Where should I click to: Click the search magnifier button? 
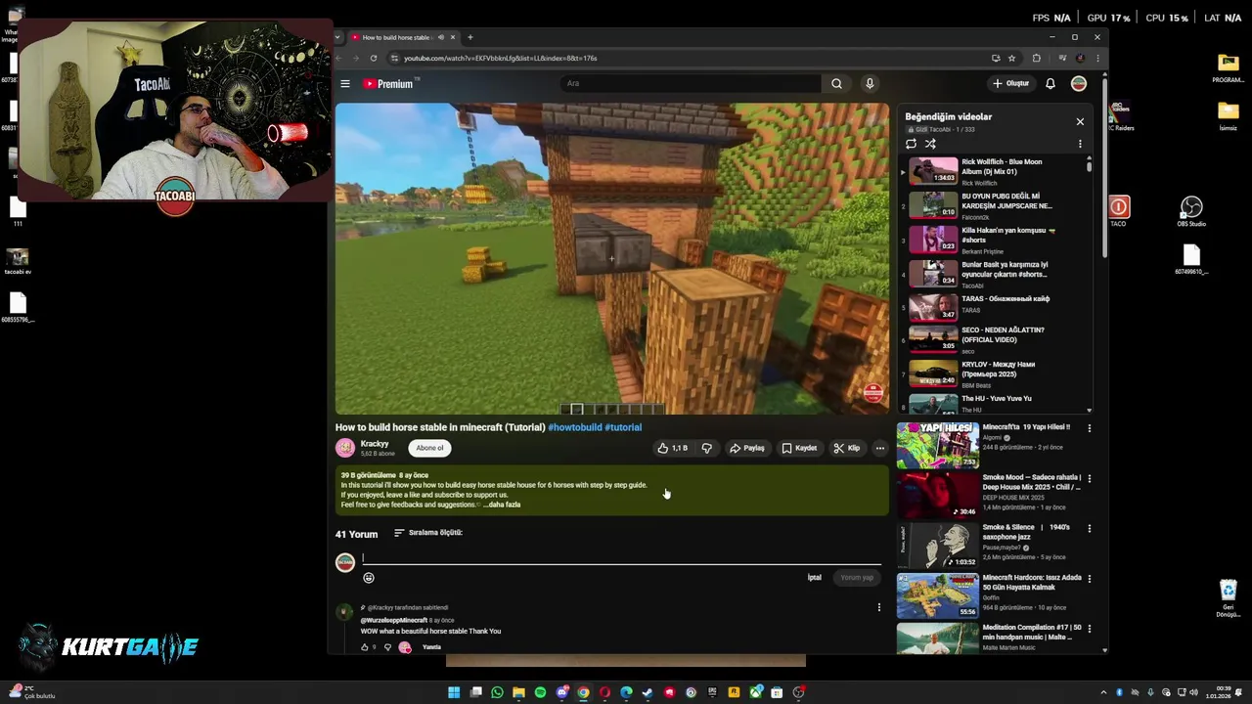tap(836, 84)
